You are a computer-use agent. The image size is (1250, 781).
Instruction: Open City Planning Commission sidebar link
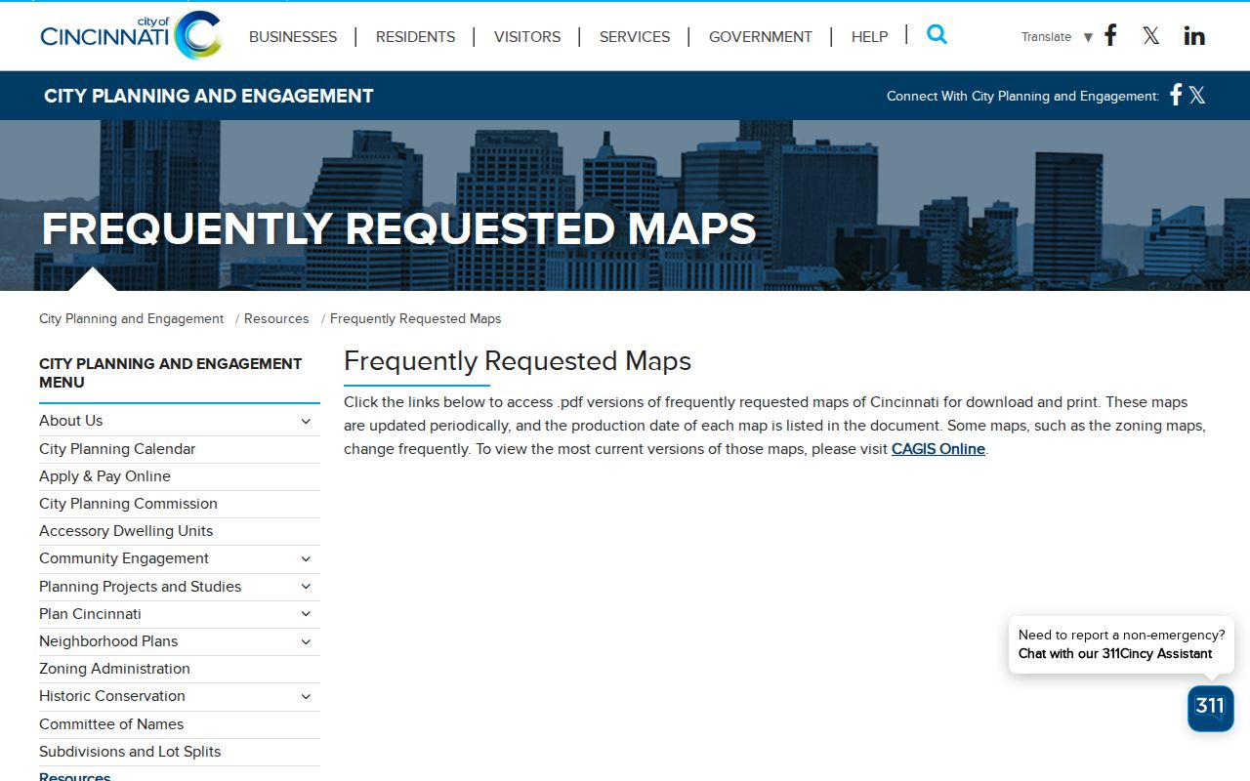[x=128, y=504]
